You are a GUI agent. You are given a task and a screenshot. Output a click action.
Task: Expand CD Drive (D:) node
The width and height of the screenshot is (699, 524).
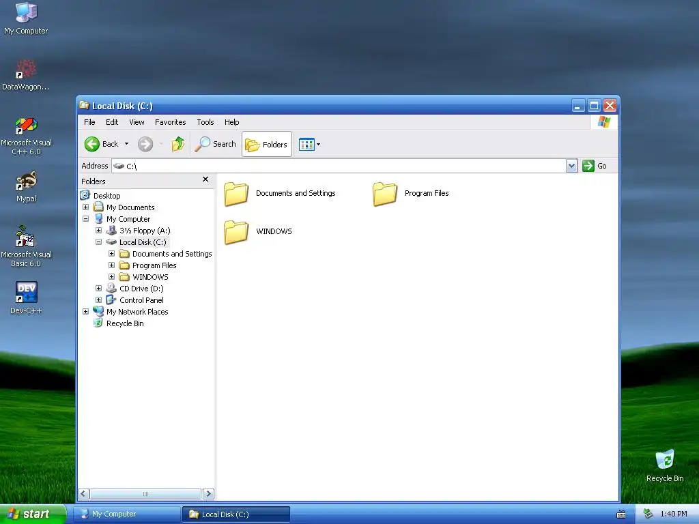(x=98, y=289)
